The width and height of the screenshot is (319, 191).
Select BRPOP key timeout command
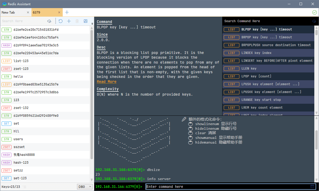268,37
